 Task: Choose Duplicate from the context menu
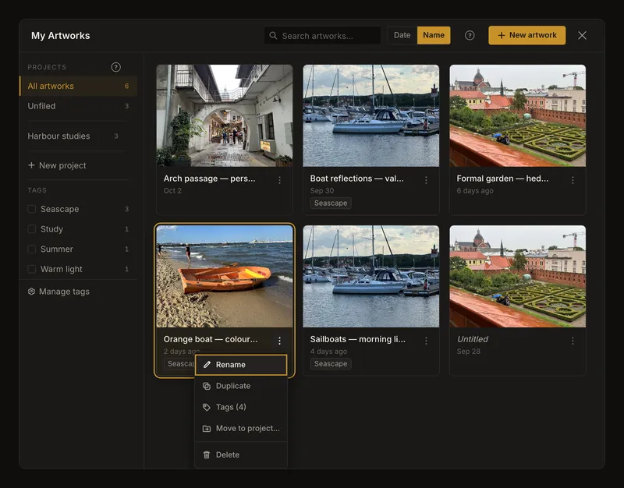point(241,386)
